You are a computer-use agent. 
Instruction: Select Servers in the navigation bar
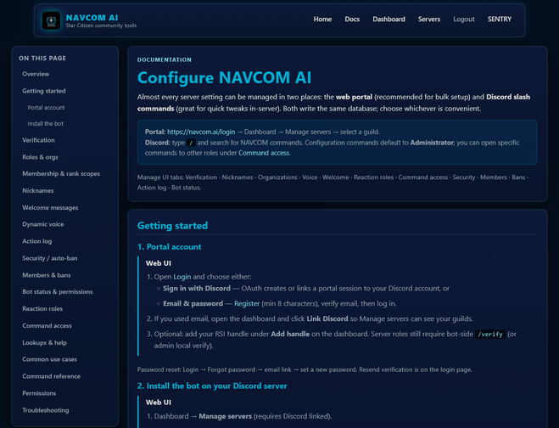pos(429,20)
